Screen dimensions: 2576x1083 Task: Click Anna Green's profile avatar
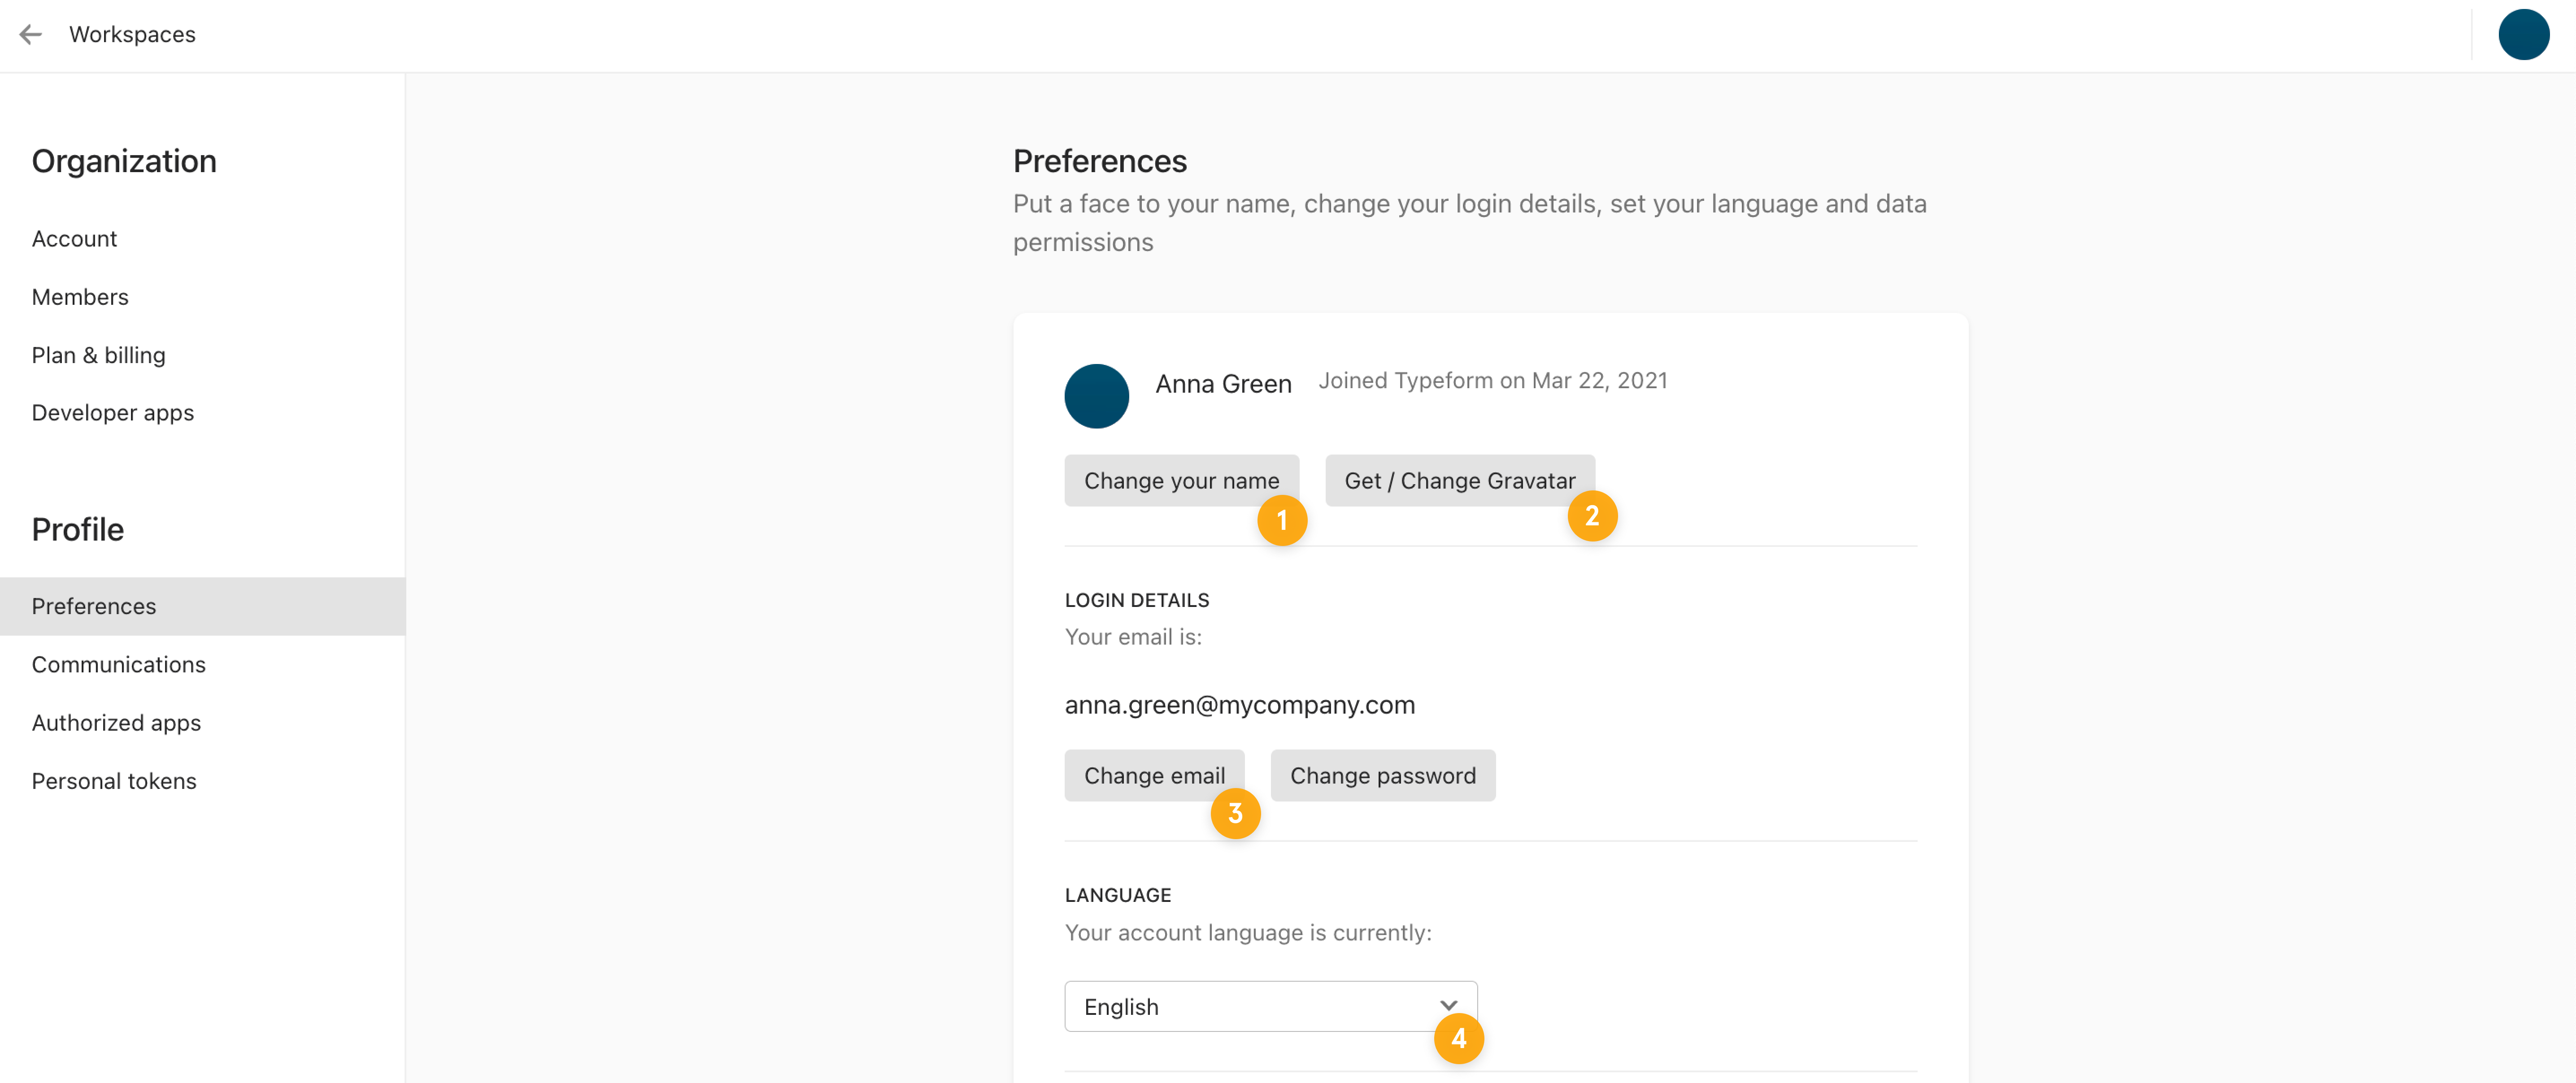pyautogui.click(x=1096, y=396)
